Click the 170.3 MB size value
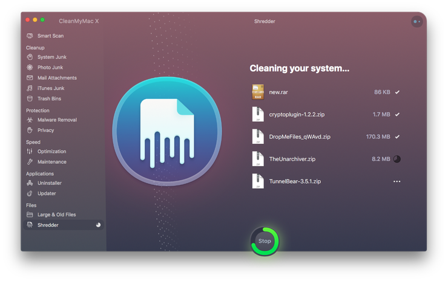Viewport: 448px width, 281px height. (378, 137)
